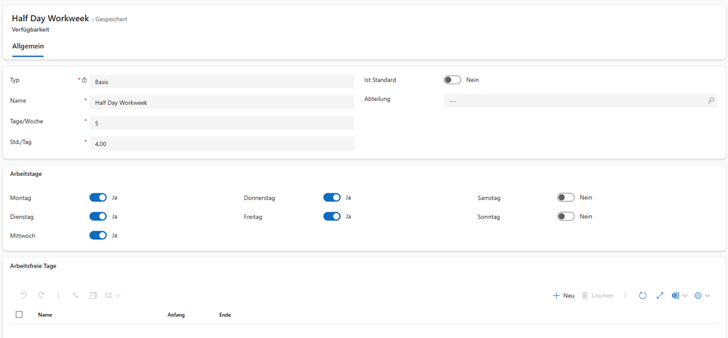Turn on the Sonntag toggle
Image resolution: width=728 pixels, height=338 pixels.
[x=566, y=216]
